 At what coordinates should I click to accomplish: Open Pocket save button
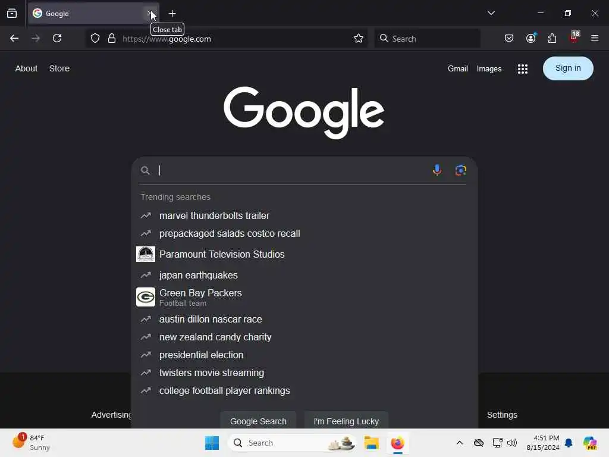click(x=509, y=39)
